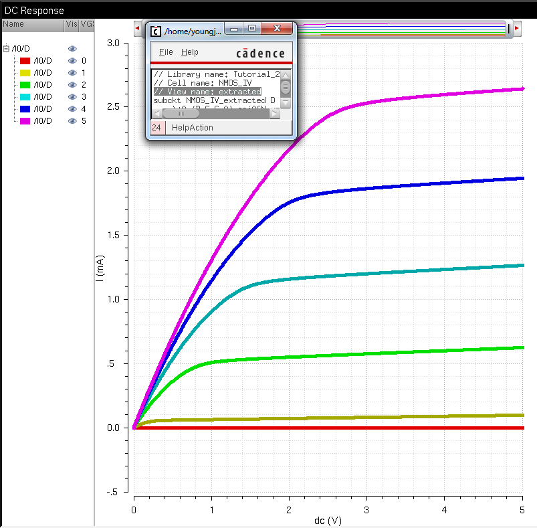This screenshot has height=528, width=537.
Task: Toggle visibility of the magenta trace 5
Action: tap(72, 120)
